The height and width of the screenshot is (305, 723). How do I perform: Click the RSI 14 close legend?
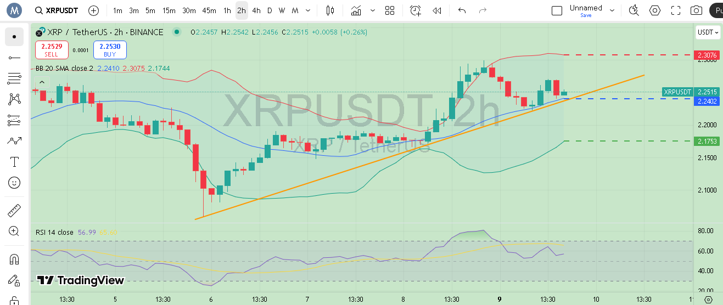click(x=54, y=232)
